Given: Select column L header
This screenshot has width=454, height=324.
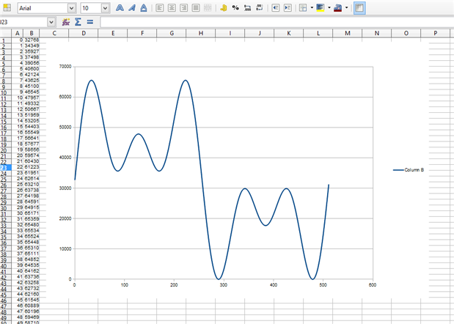Looking at the screenshot, I should [x=318, y=33].
